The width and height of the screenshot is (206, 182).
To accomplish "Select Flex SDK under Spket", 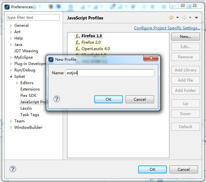I will point(28,96).
